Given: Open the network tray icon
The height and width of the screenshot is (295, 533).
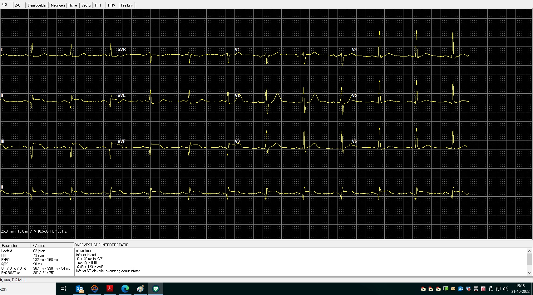Looking at the screenshot, I should (498, 289).
